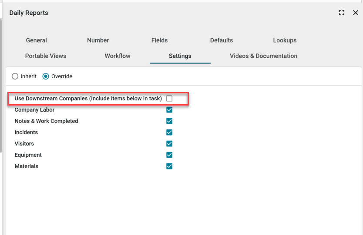Select the Inherit radio button
This screenshot has width=363, height=235.
(15, 76)
